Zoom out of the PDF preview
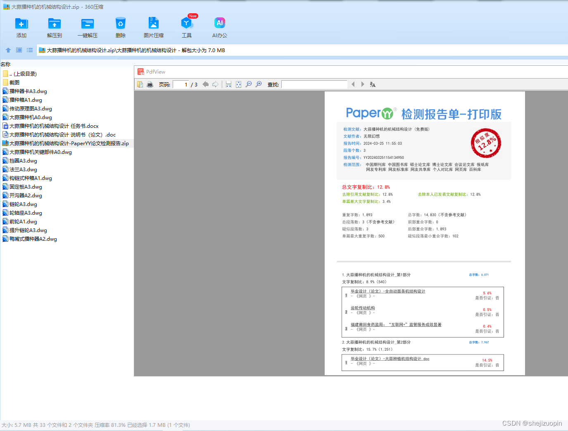The image size is (568, 431). (x=249, y=84)
